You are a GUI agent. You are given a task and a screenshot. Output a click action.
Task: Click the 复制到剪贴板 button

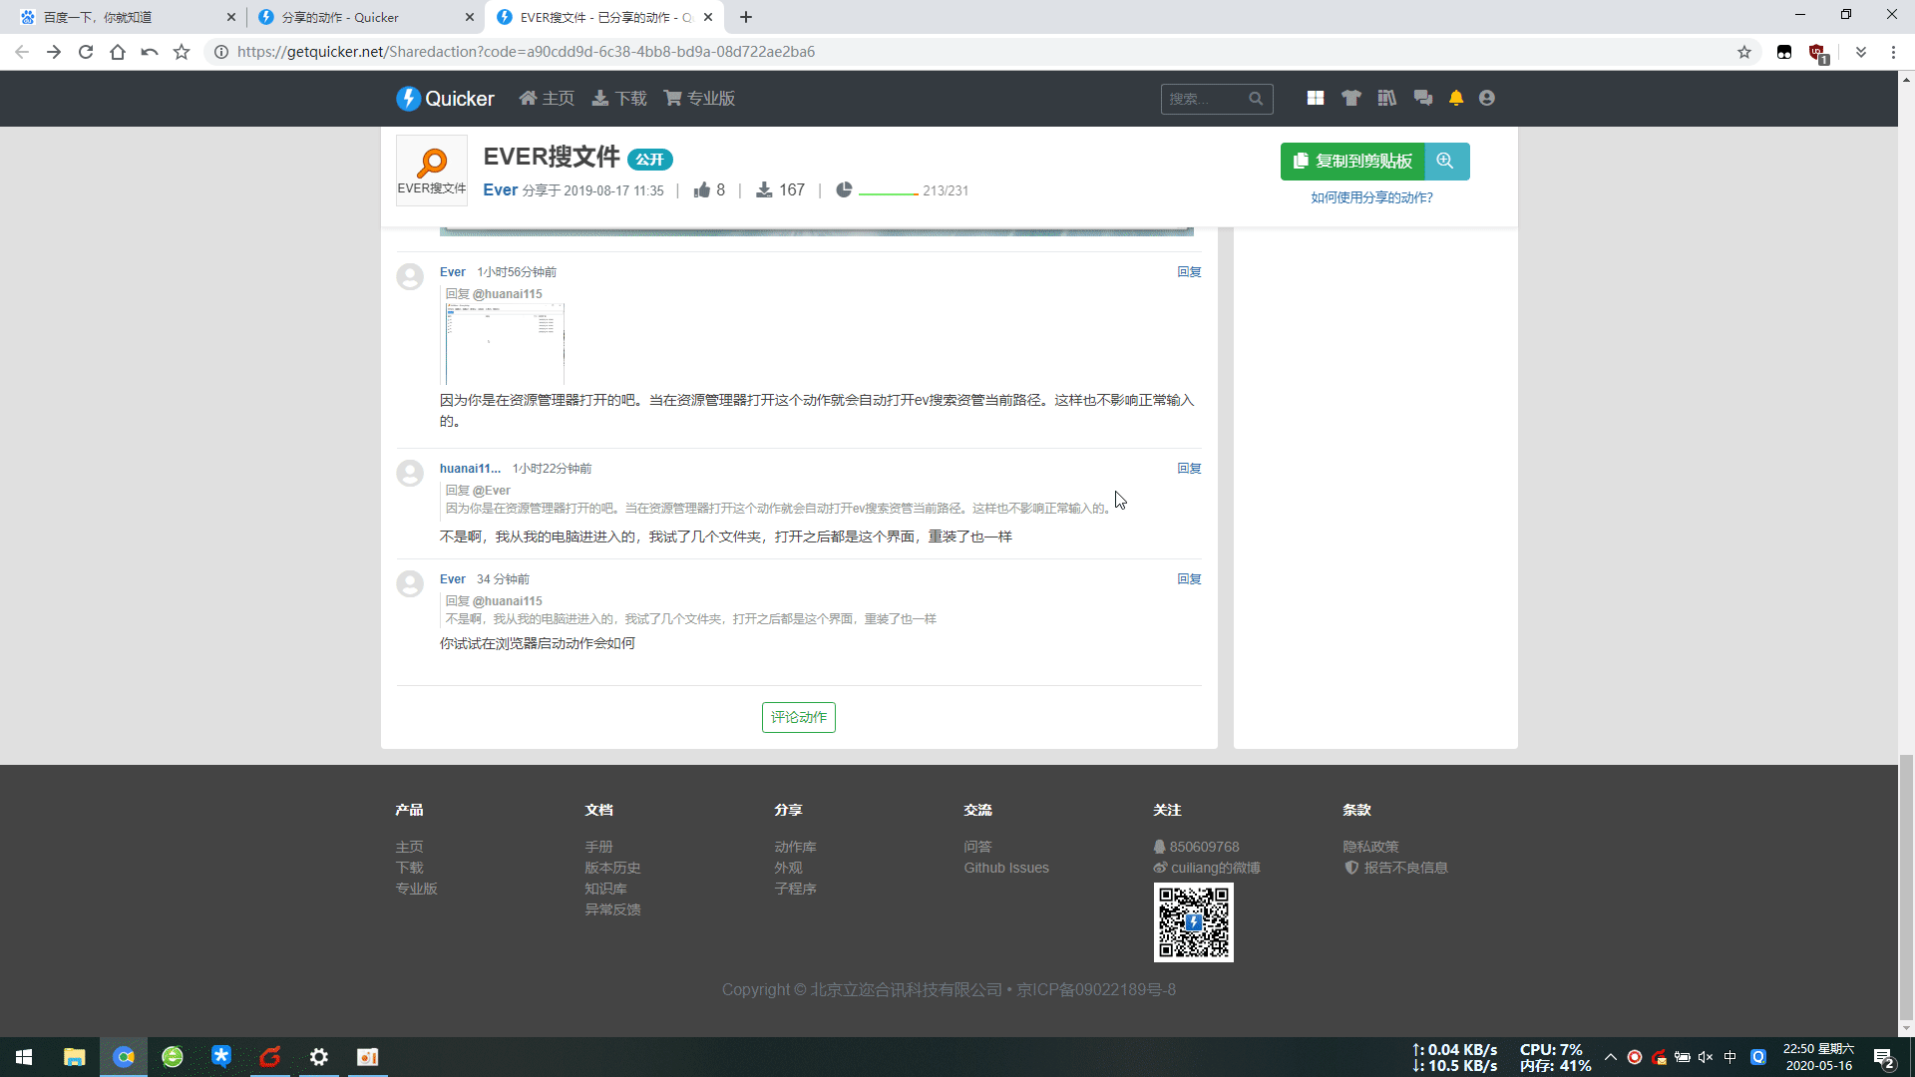coord(1352,161)
